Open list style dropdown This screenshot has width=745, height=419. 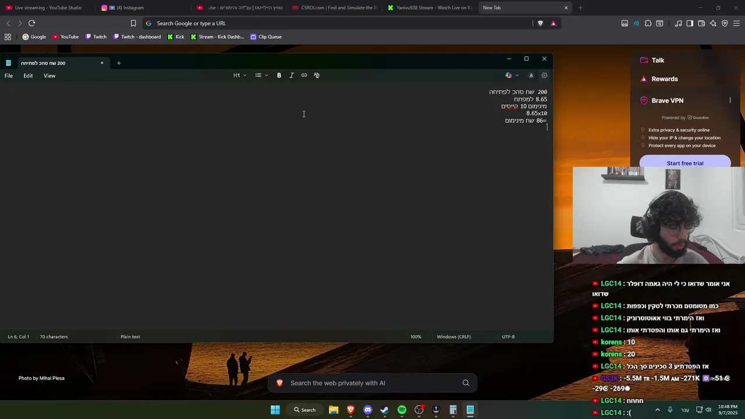[262, 75]
